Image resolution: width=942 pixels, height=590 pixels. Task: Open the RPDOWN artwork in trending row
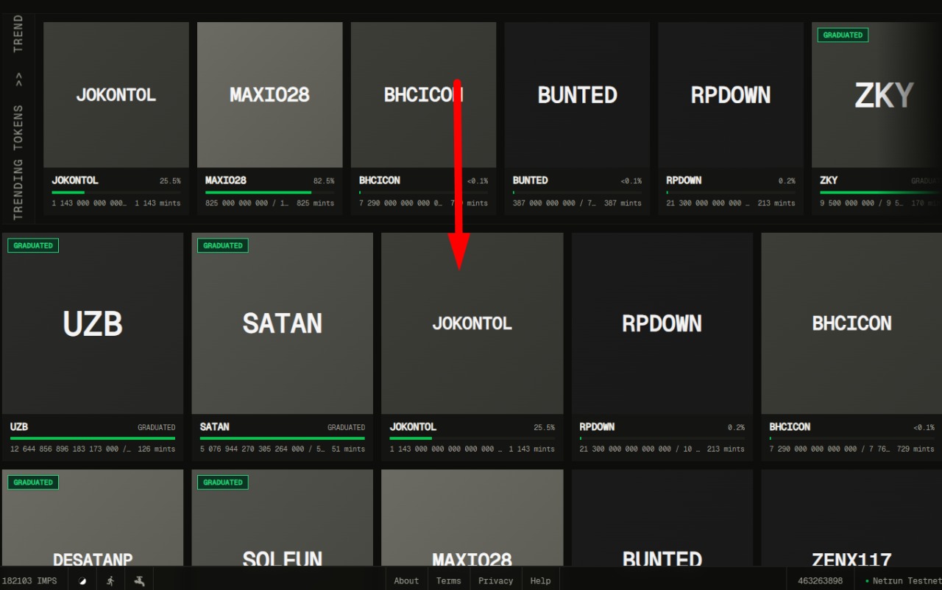coord(731,94)
